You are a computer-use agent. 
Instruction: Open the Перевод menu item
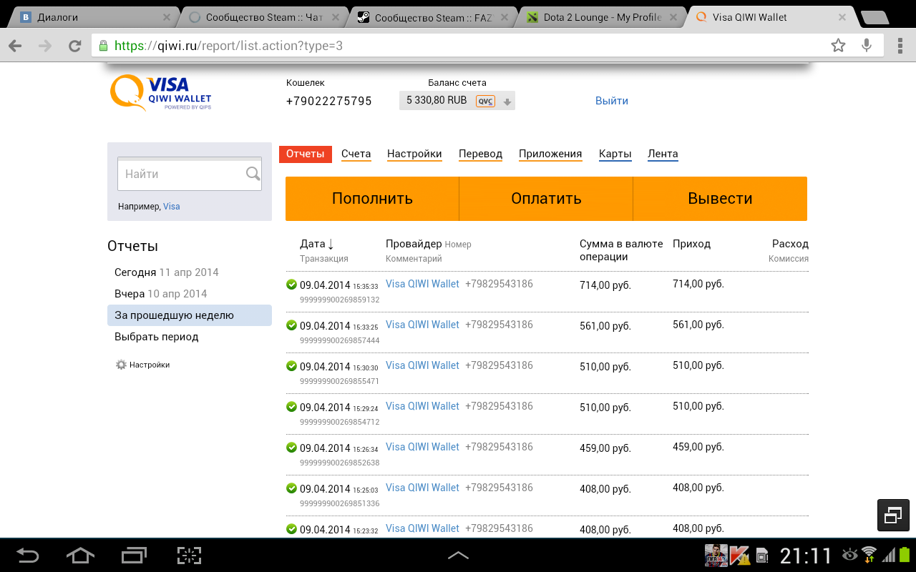(480, 154)
